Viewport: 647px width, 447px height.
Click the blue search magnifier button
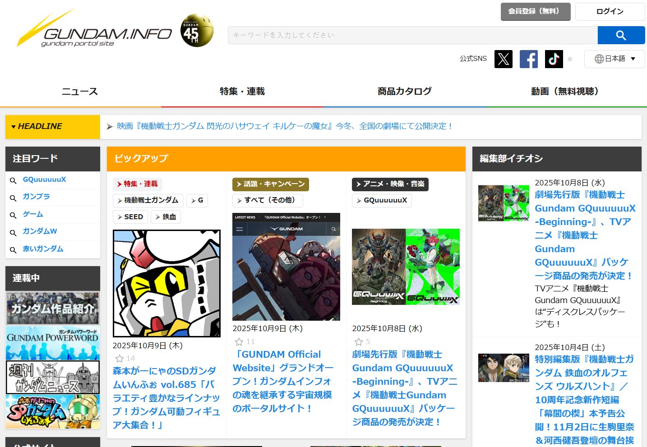621,35
